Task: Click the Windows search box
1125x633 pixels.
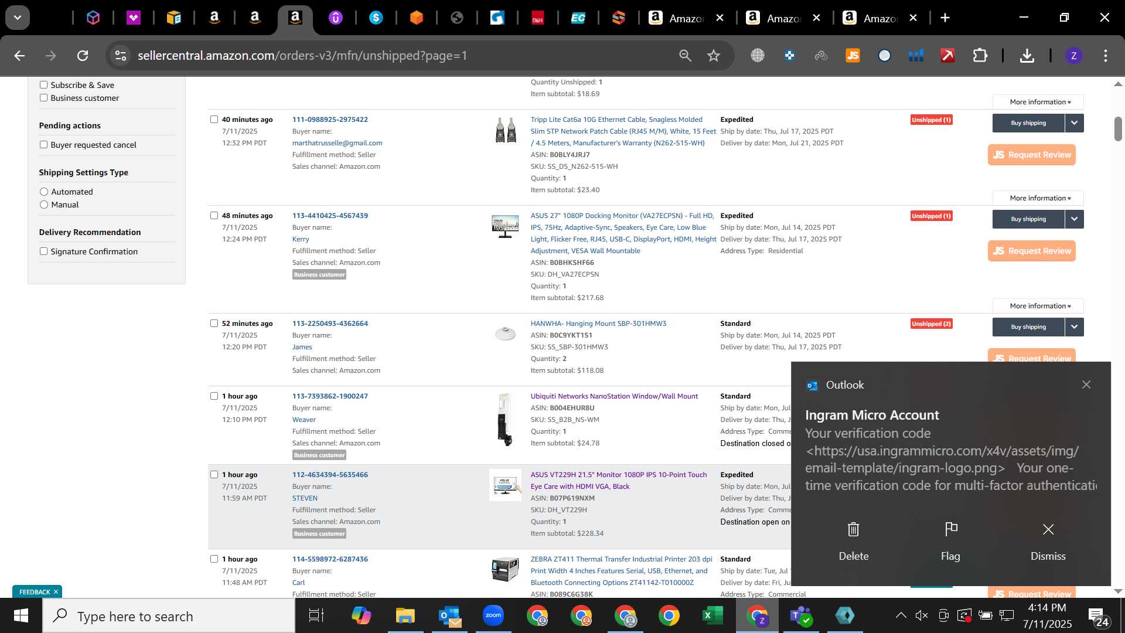Action: [170, 616]
